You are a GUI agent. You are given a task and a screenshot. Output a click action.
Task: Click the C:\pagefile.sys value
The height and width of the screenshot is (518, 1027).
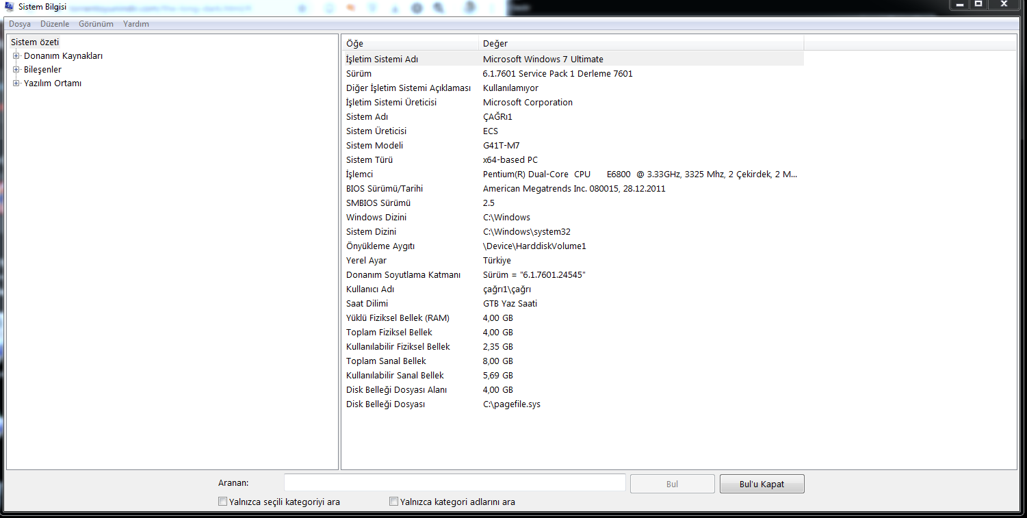(x=512, y=404)
